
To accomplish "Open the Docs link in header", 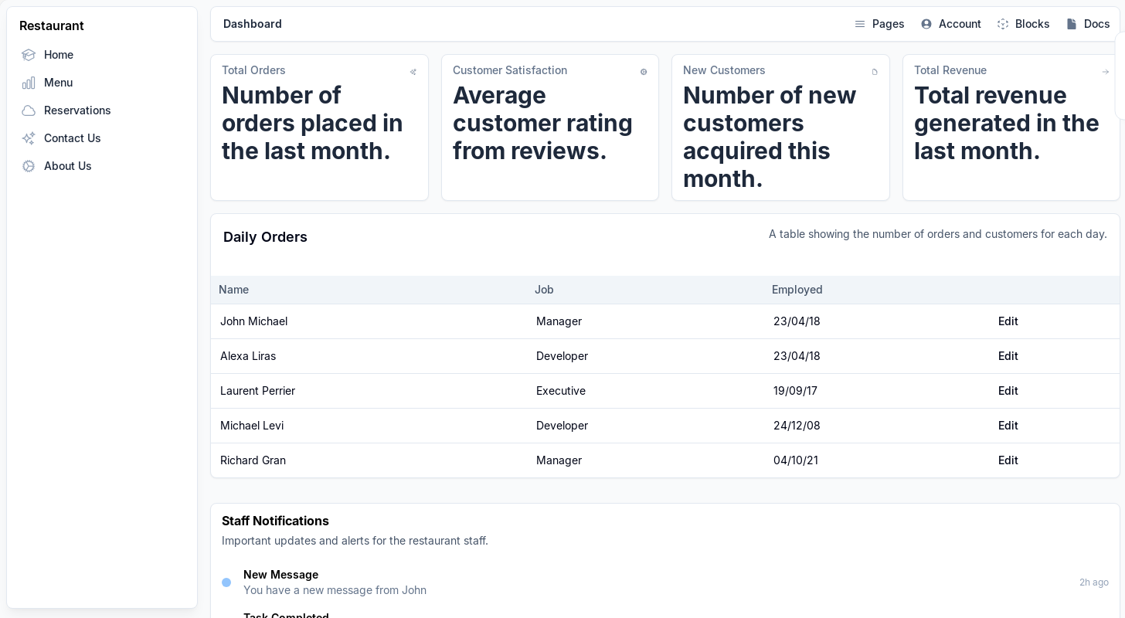I will [x=1088, y=24].
